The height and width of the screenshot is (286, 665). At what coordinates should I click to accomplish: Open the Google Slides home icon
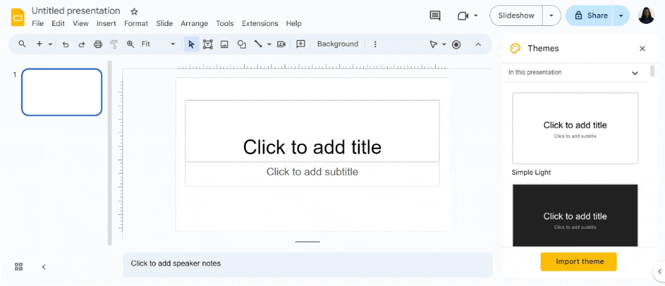click(x=18, y=17)
